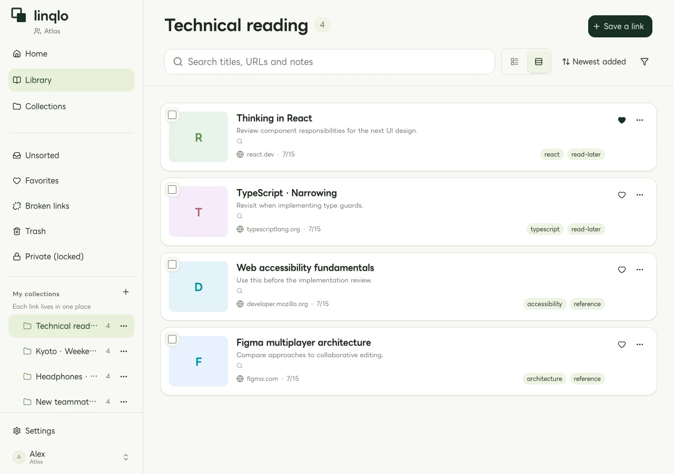Open Web accessibility fundamentals title

pos(305,268)
